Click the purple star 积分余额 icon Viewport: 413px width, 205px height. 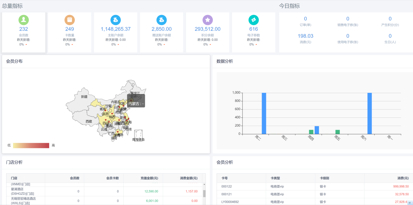click(x=207, y=20)
